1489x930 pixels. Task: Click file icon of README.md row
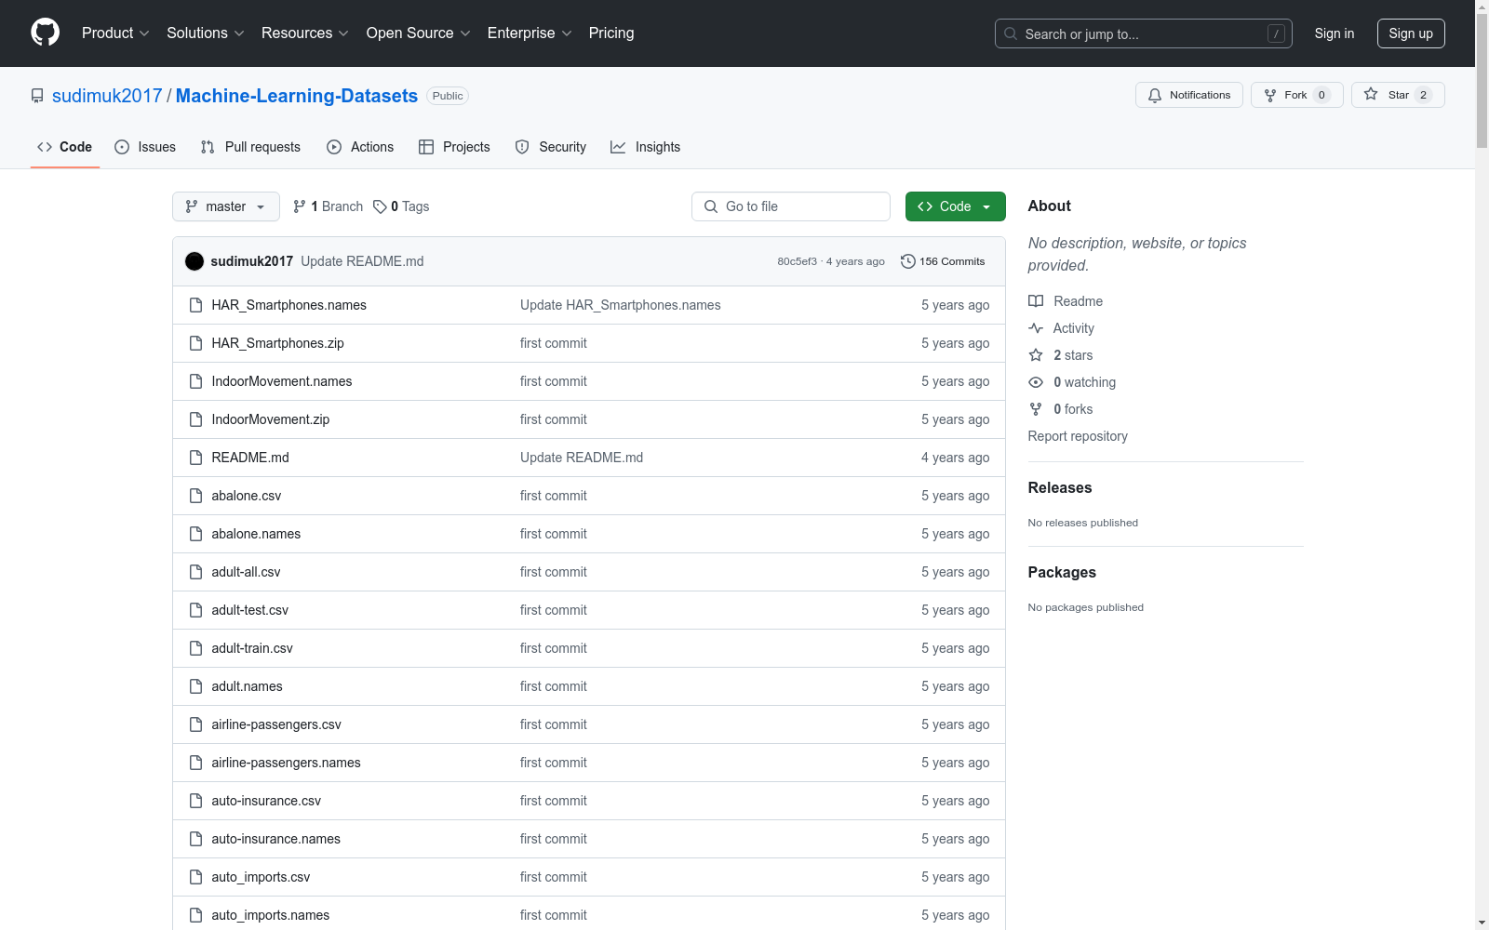point(195,458)
